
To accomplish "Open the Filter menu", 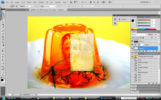I will point(35,2).
